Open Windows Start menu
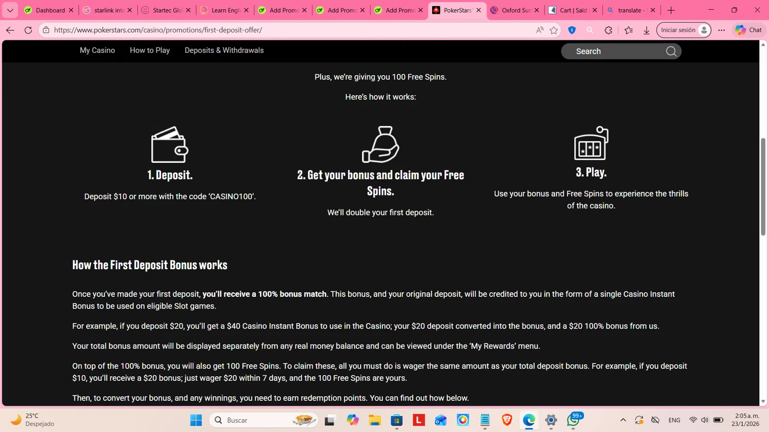Viewport: 769px width, 432px height. point(196,420)
